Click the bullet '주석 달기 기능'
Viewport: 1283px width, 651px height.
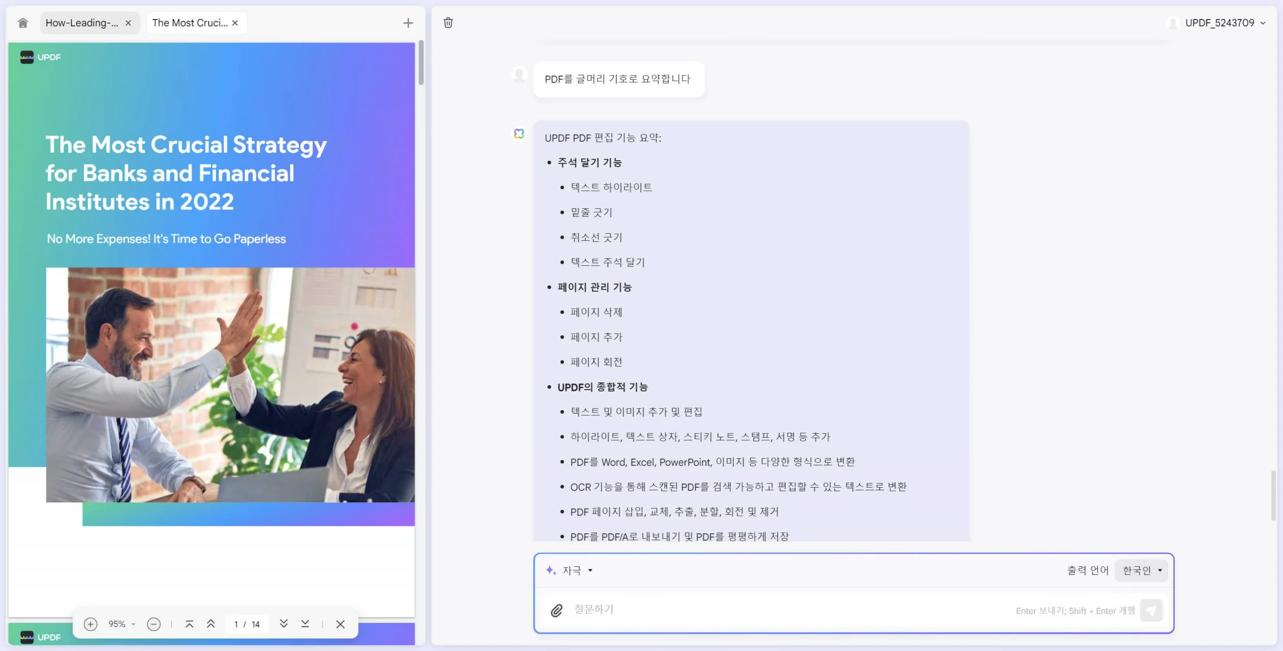(x=589, y=162)
